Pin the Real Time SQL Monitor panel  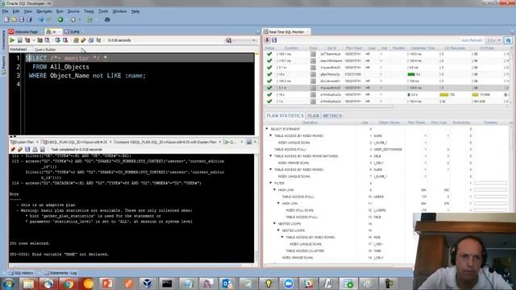point(267,40)
